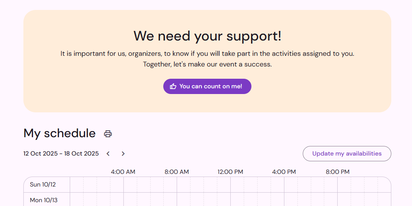
Task: Select the Sun 10/12 row label
Action: 43,185
